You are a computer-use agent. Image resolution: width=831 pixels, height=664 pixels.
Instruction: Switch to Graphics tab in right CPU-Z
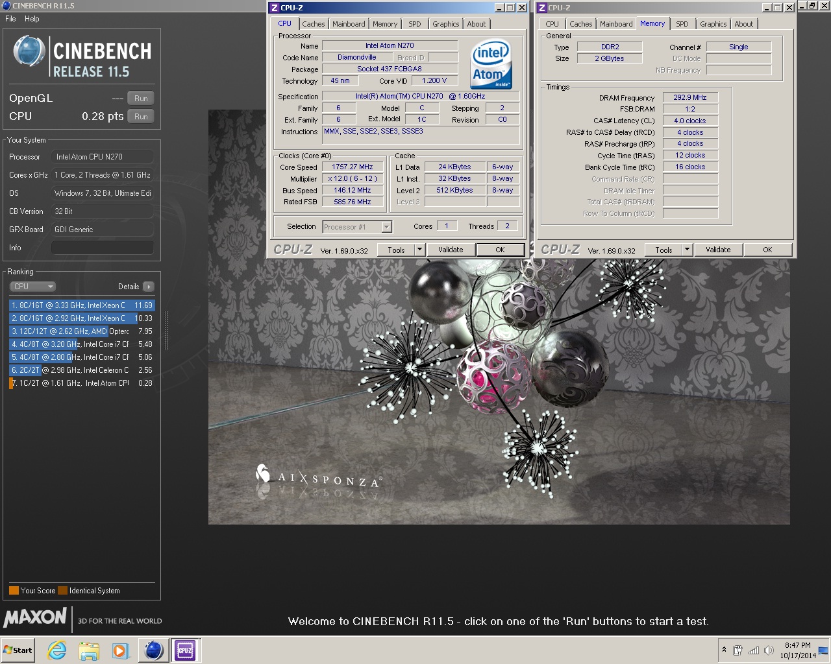tap(713, 24)
